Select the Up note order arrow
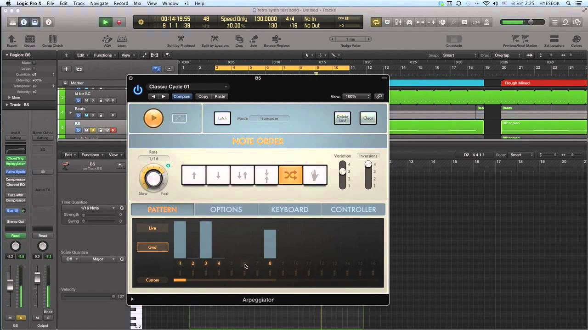The image size is (588, 330). coord(194,175)
